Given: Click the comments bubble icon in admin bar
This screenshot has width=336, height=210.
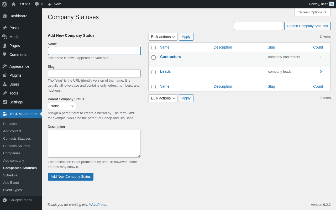Looking at the screenshot, I should (37, 4).
